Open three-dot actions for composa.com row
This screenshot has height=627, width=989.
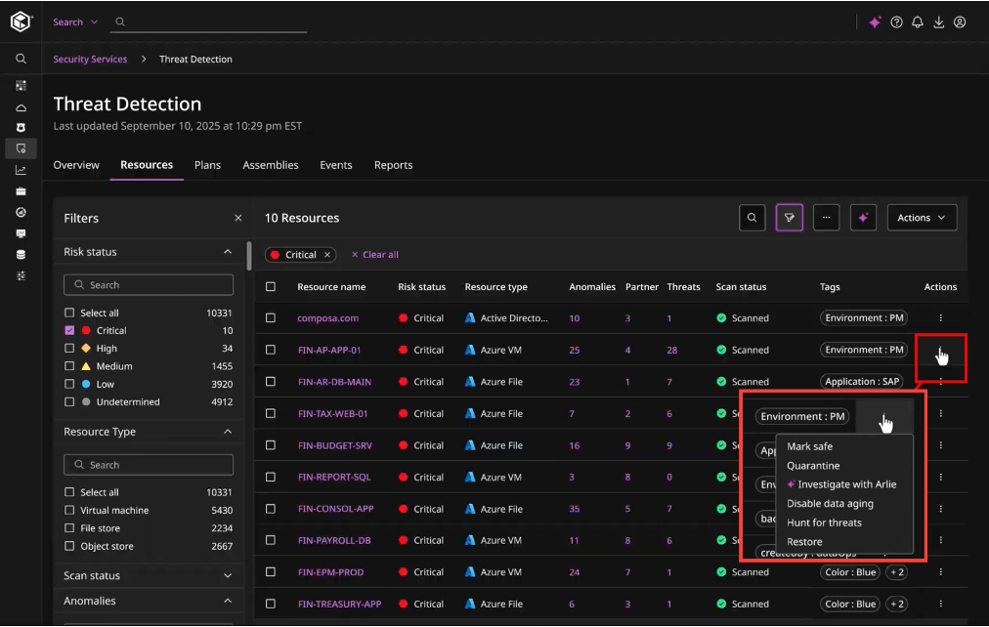[x=940, y=318]
